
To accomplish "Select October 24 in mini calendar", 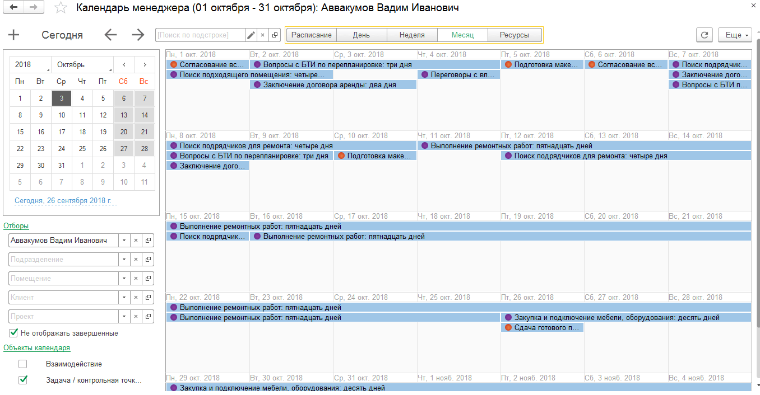I will tap(62, 149).
